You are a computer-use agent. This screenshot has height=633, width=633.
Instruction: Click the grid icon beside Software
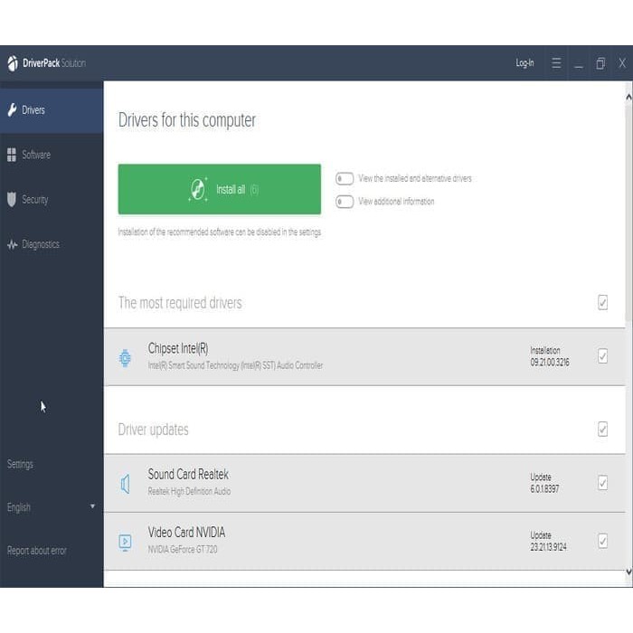coord(12,155)
